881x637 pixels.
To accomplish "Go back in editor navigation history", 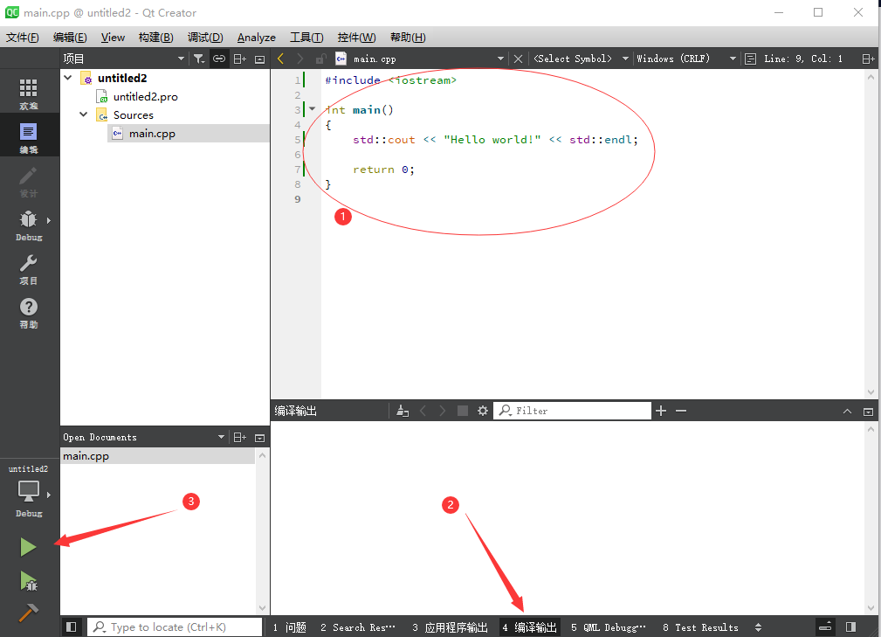I will (281, 59).
